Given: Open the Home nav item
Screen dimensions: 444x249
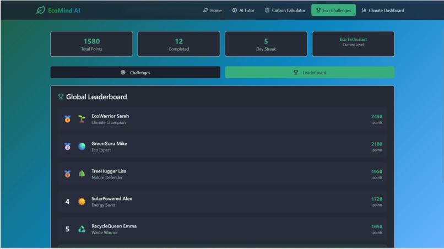Looking at the screenshot, I should click(213, 10).
